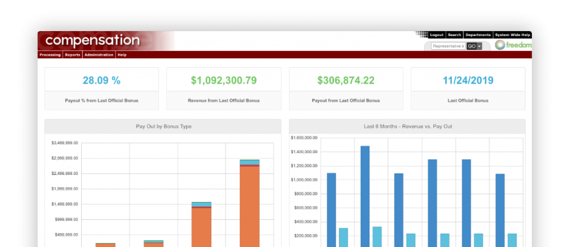Focus the Representative search field

(448, 46)
